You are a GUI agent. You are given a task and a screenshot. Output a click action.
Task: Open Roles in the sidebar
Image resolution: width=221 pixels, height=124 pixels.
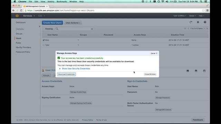click(x=18, y=43)
